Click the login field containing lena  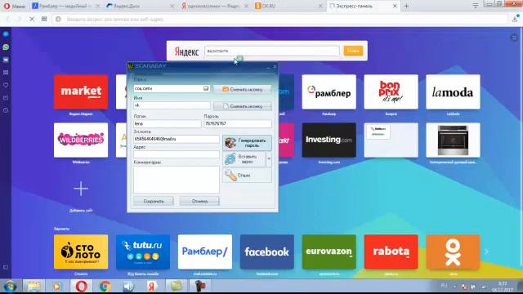click(167, 123)
